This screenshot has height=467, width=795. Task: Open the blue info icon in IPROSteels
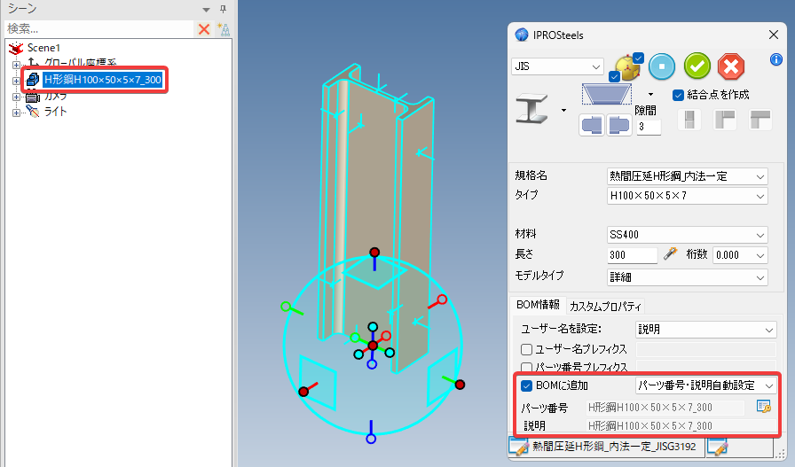click(x=775, y=59)
